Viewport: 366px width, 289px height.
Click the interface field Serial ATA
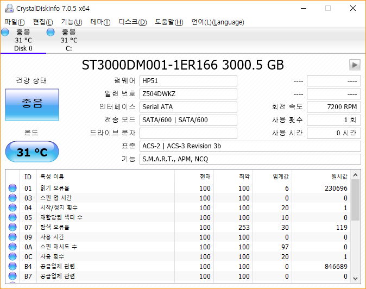[x=188, y=107]
